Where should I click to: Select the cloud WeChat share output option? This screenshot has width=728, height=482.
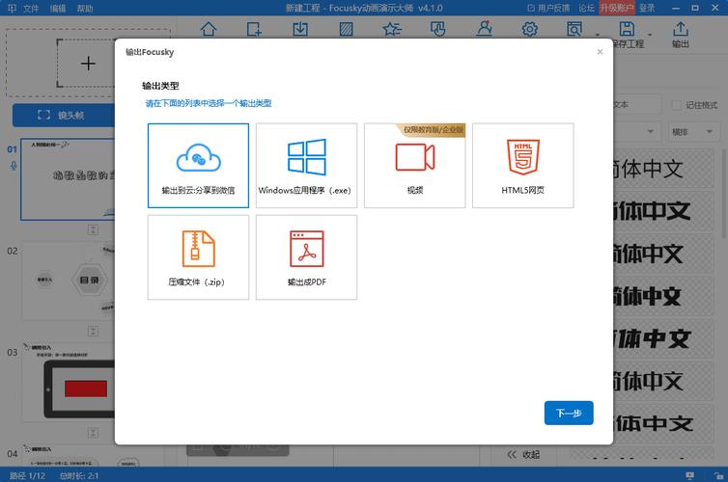[198, 165]
